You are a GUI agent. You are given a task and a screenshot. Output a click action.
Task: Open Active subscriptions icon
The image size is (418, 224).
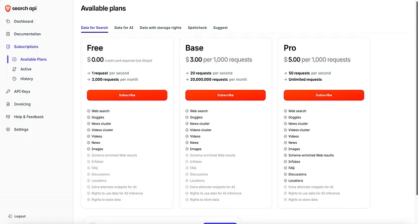(15, 69)
